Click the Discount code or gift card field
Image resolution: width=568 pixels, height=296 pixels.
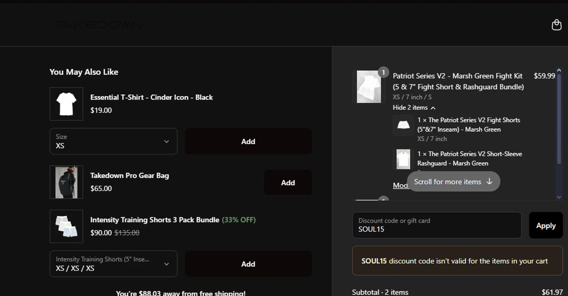[437, 225]
